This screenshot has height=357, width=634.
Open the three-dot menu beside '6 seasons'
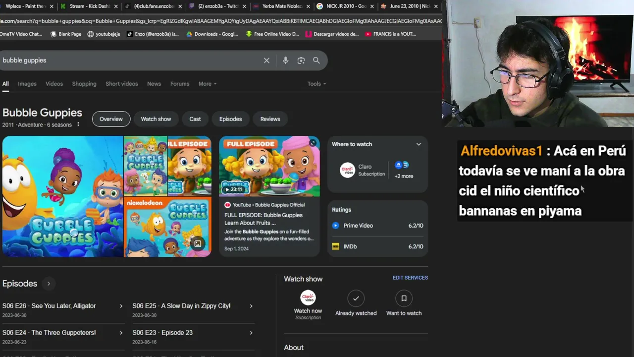click(78, 124)
